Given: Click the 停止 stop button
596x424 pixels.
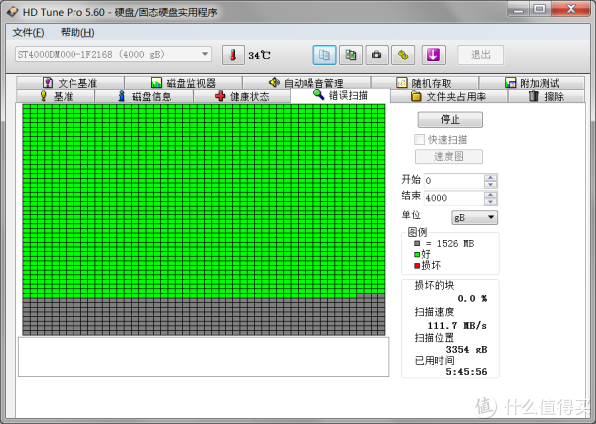Looking at the screenshot, I should coord(450,120).
